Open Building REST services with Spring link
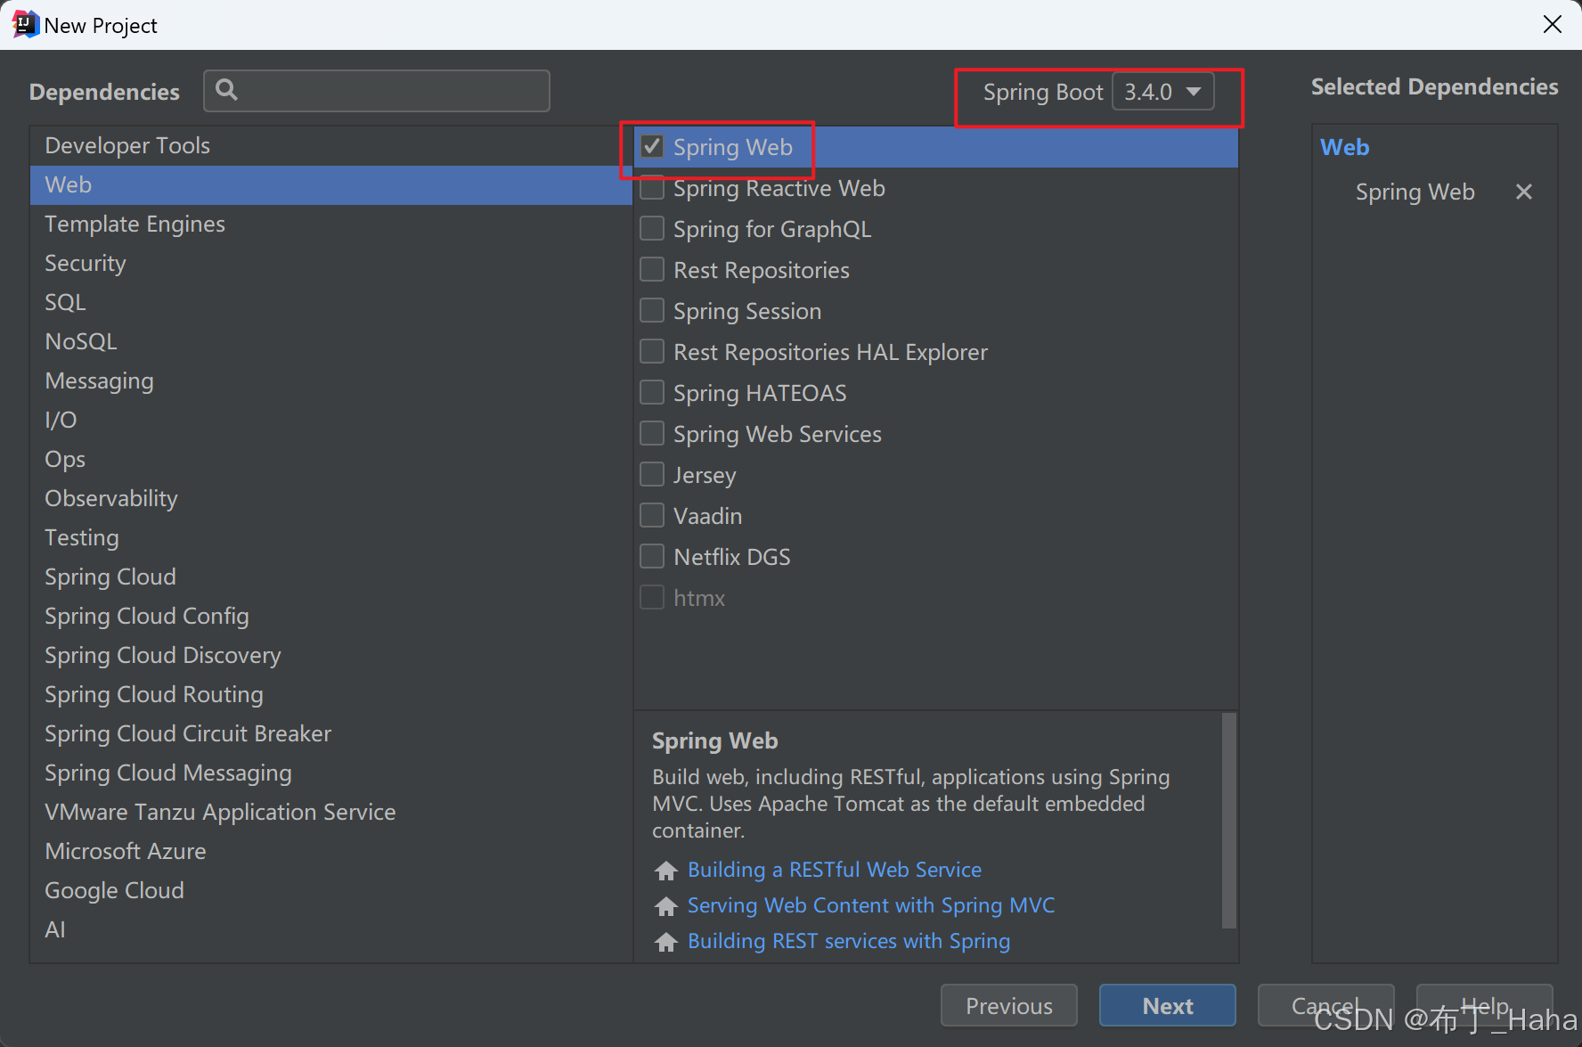The height and width of the screenshot is (1047, 1582). coord(849,941)
